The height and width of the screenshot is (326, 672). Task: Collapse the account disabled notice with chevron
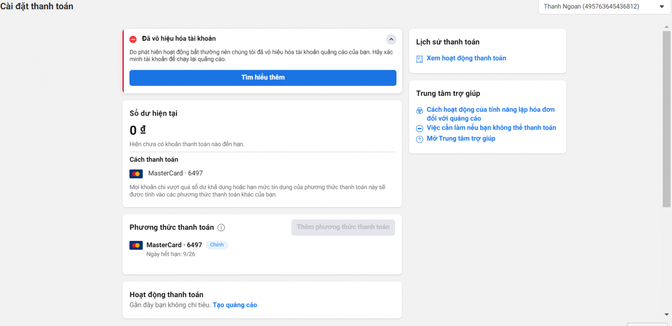coord(391,39)
